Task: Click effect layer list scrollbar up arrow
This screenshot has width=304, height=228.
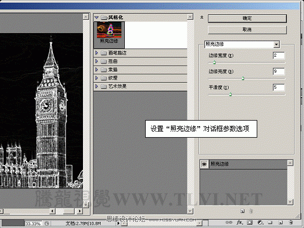Action: [x=290, y=163]
